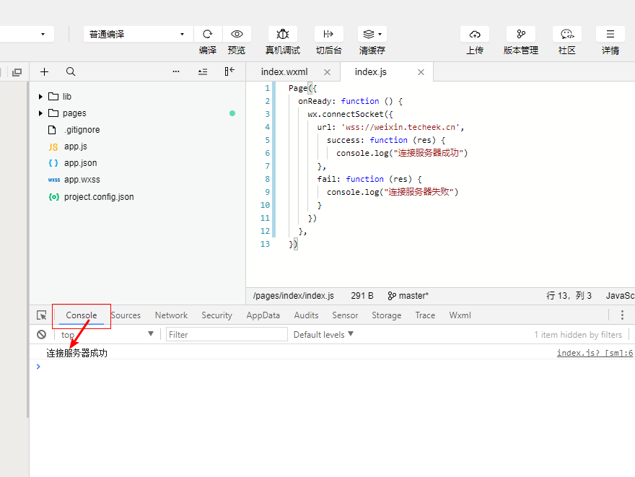Click the index.js source link
Screen dimensions: 635x477
click(595, 353)
